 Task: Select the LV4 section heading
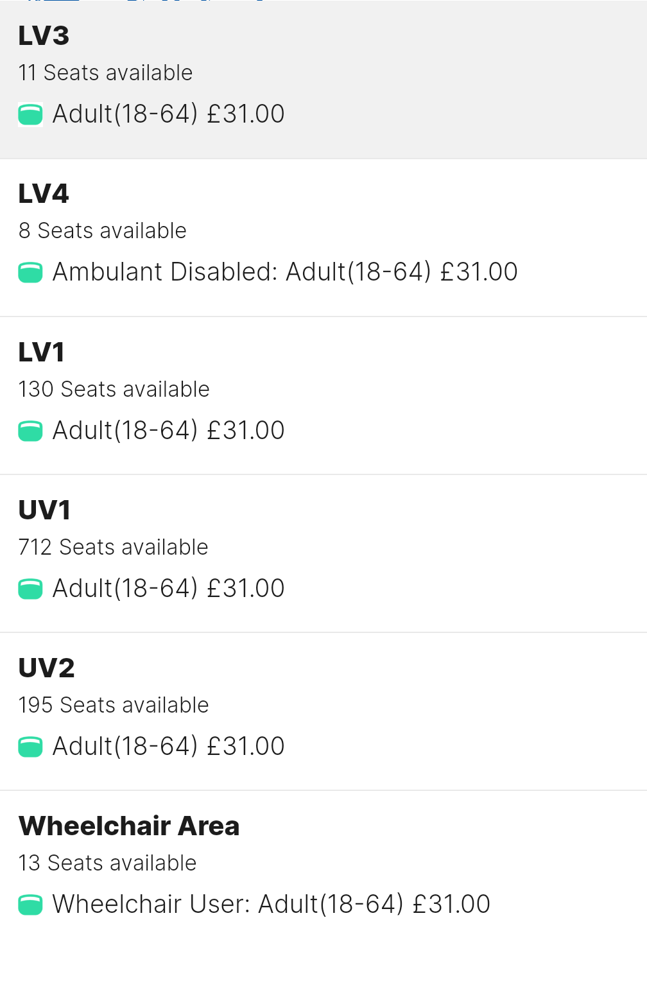tap(44, 194)
